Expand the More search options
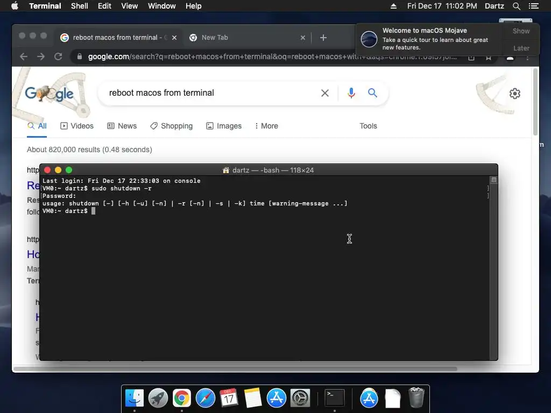Screen dimensions: 551x413 click(266, 126)
